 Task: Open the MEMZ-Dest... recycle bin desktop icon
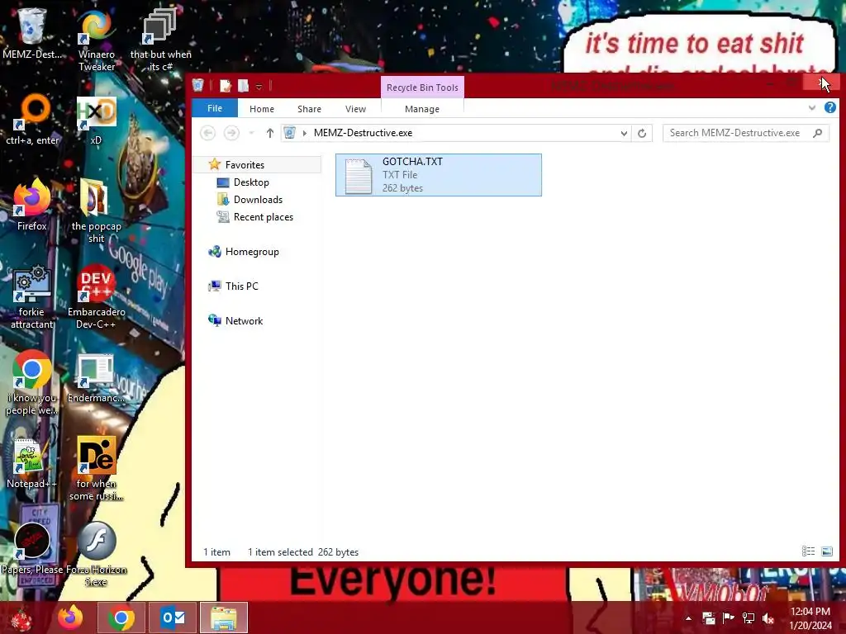coord(32,33)
